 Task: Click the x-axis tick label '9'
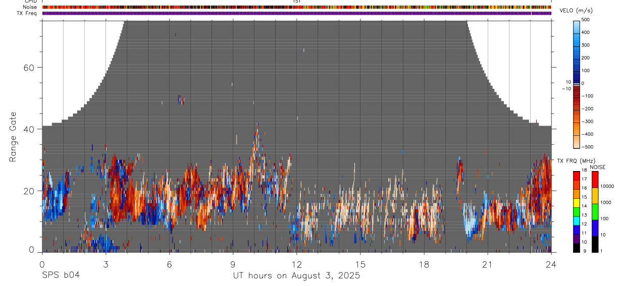[x=233, y=264]
